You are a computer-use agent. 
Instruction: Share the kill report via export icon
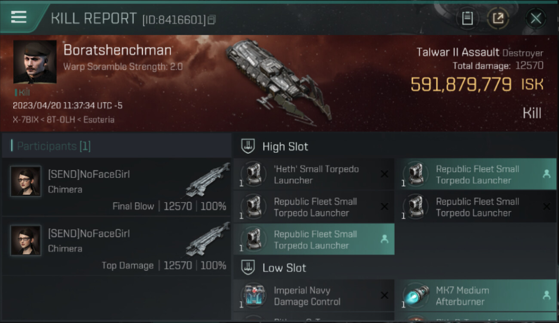498,19
